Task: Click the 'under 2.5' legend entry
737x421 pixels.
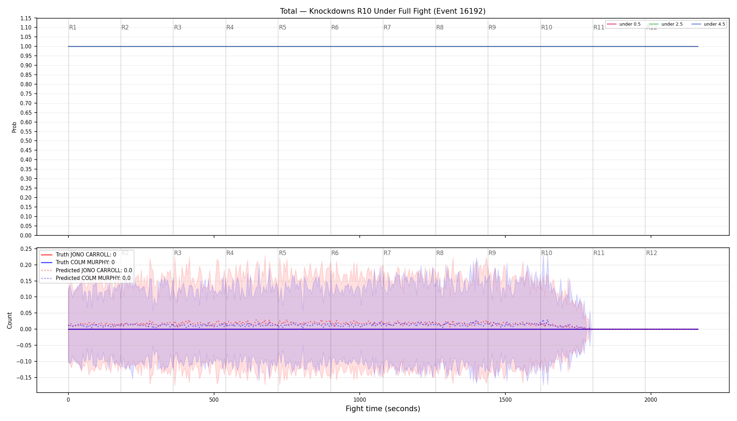Action: (666, 24)
